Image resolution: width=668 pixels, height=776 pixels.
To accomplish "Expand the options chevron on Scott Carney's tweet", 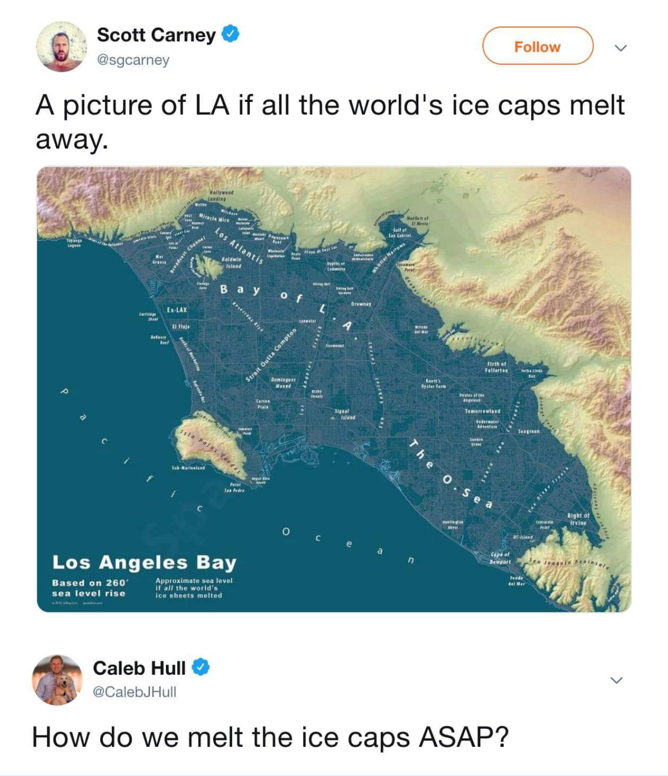I will (620, 48).
